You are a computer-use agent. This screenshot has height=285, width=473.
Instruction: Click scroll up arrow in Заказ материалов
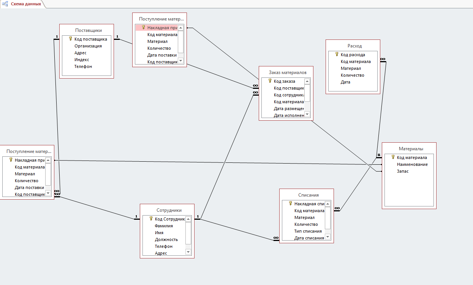click(307, 81)
